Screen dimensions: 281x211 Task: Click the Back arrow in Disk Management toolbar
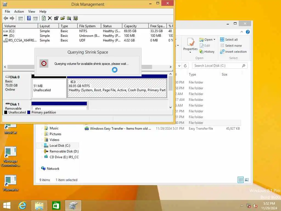[6, 18]
